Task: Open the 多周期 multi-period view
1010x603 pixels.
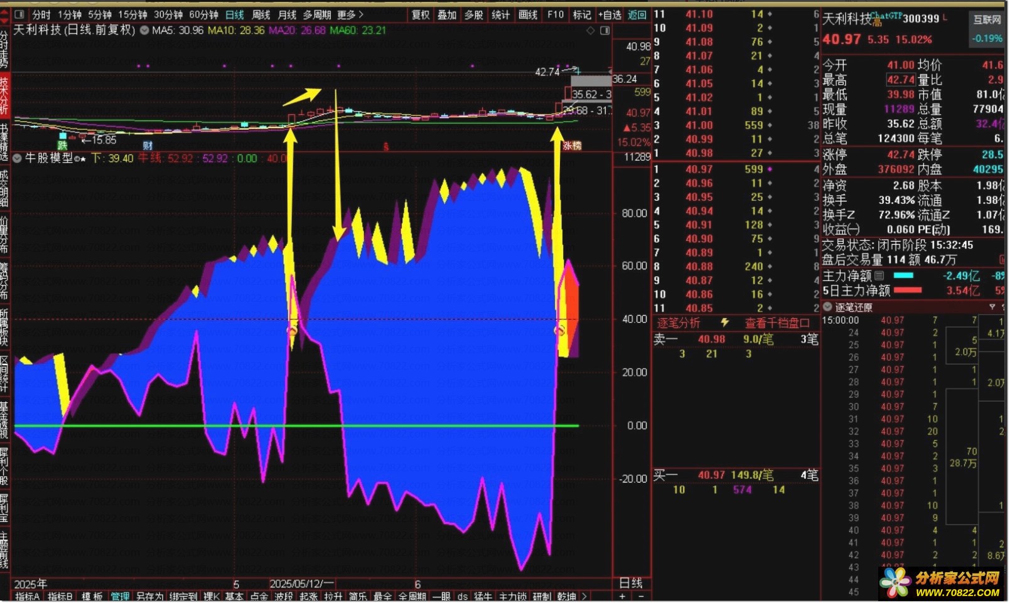Action: [x=316, y=14]
